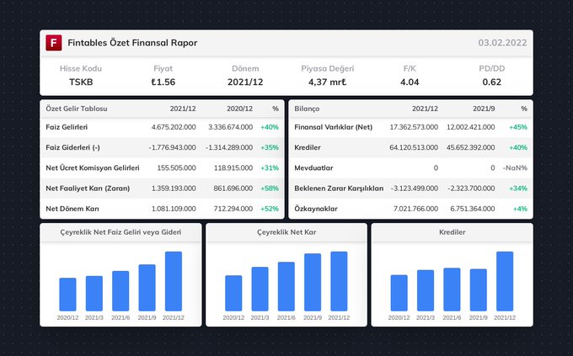Click the +45% change percentage
Screen dimensions: 573x356
pyautogui.click(x=518, y=127)
